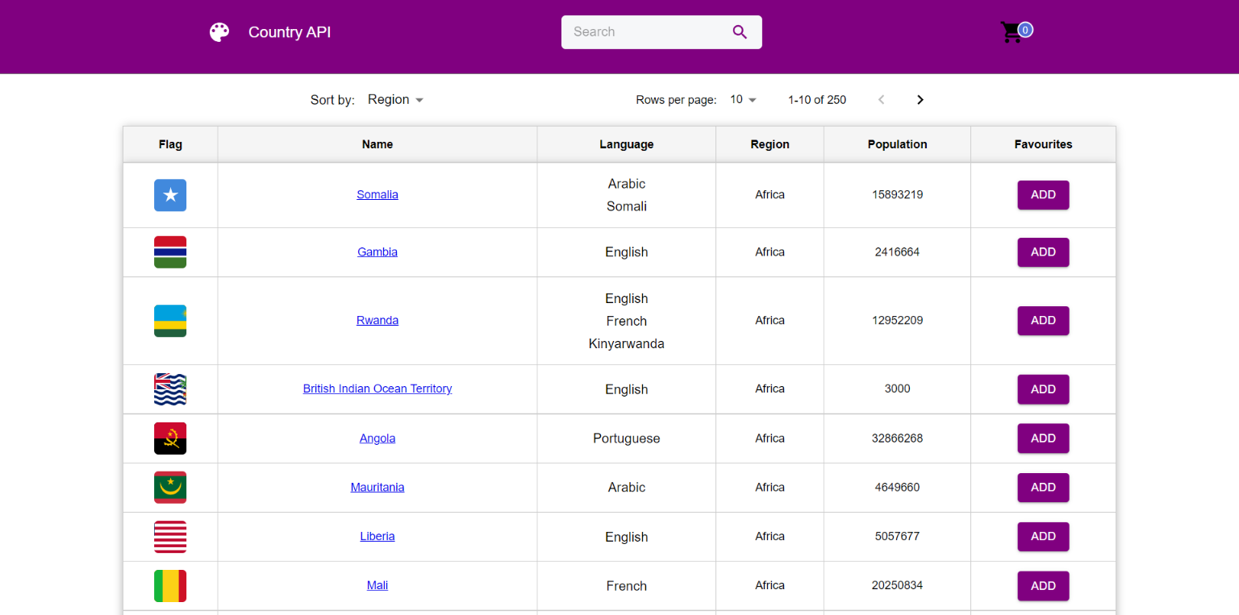
Task: Add Angola to favourites
Action: point(1043,438)
